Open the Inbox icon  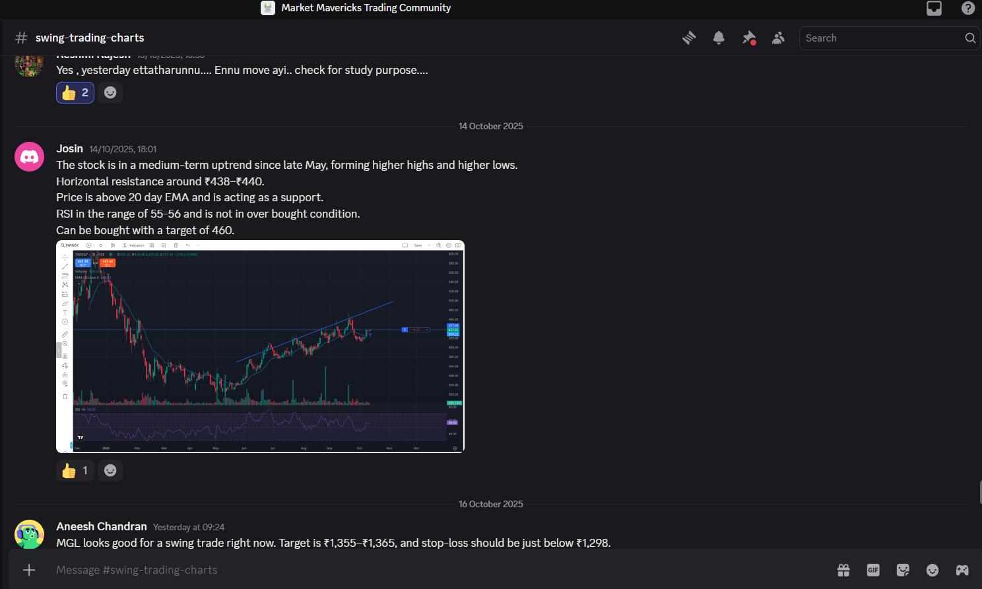point(934,8)
